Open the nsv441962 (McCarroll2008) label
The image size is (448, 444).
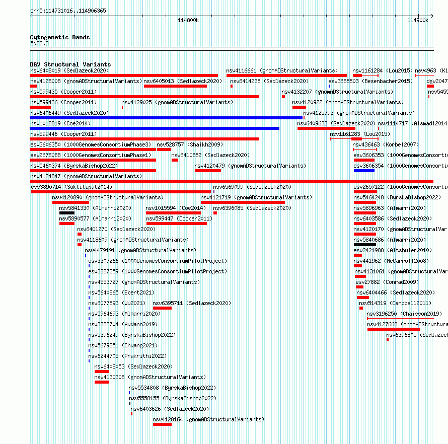(391, 261)
